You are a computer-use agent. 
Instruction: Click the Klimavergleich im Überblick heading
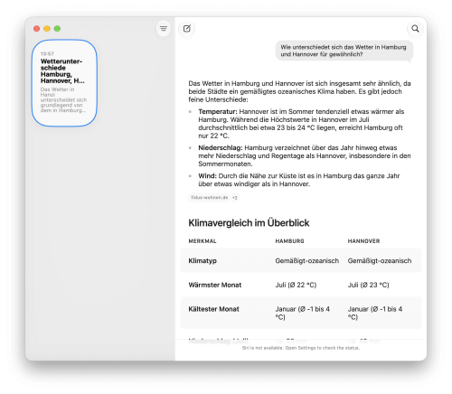pyautogui.click(x=249, y=223)
